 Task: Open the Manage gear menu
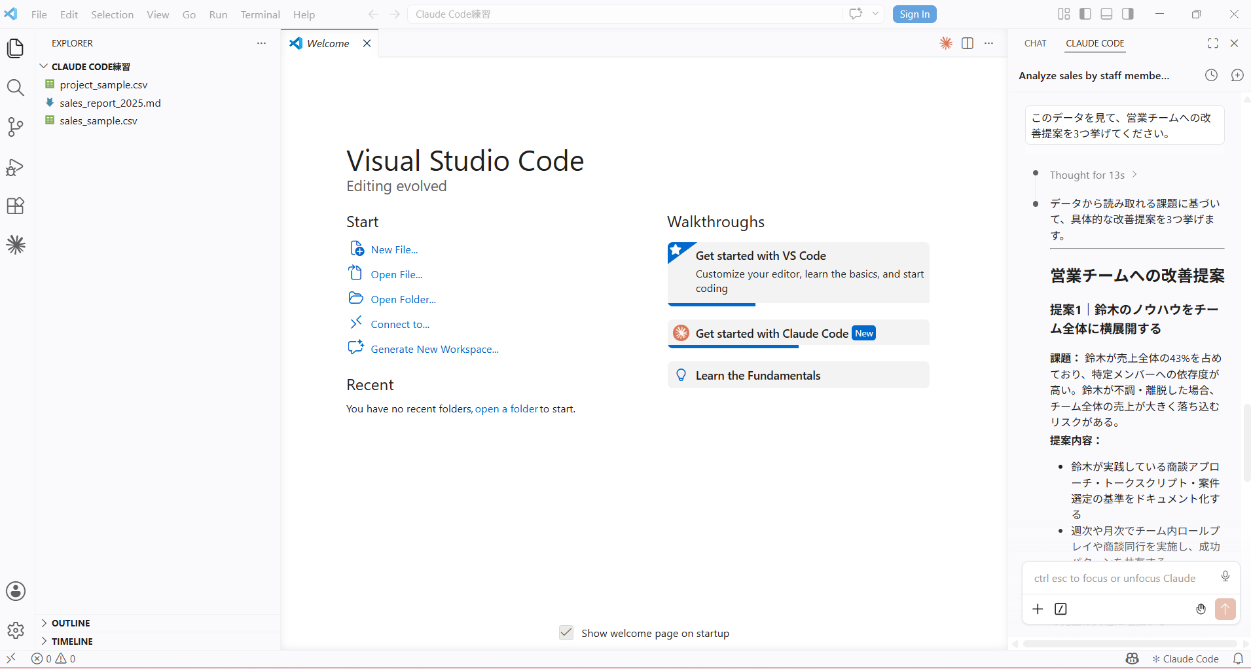pos(16,630)
